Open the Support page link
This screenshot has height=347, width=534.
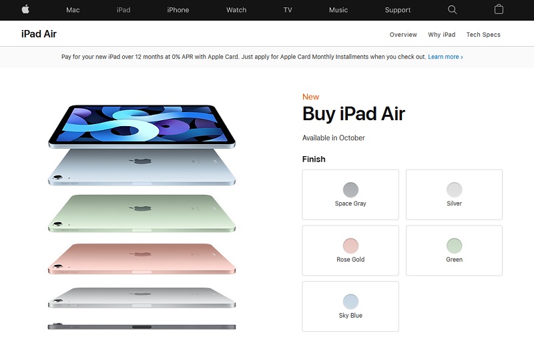(397, 10)
